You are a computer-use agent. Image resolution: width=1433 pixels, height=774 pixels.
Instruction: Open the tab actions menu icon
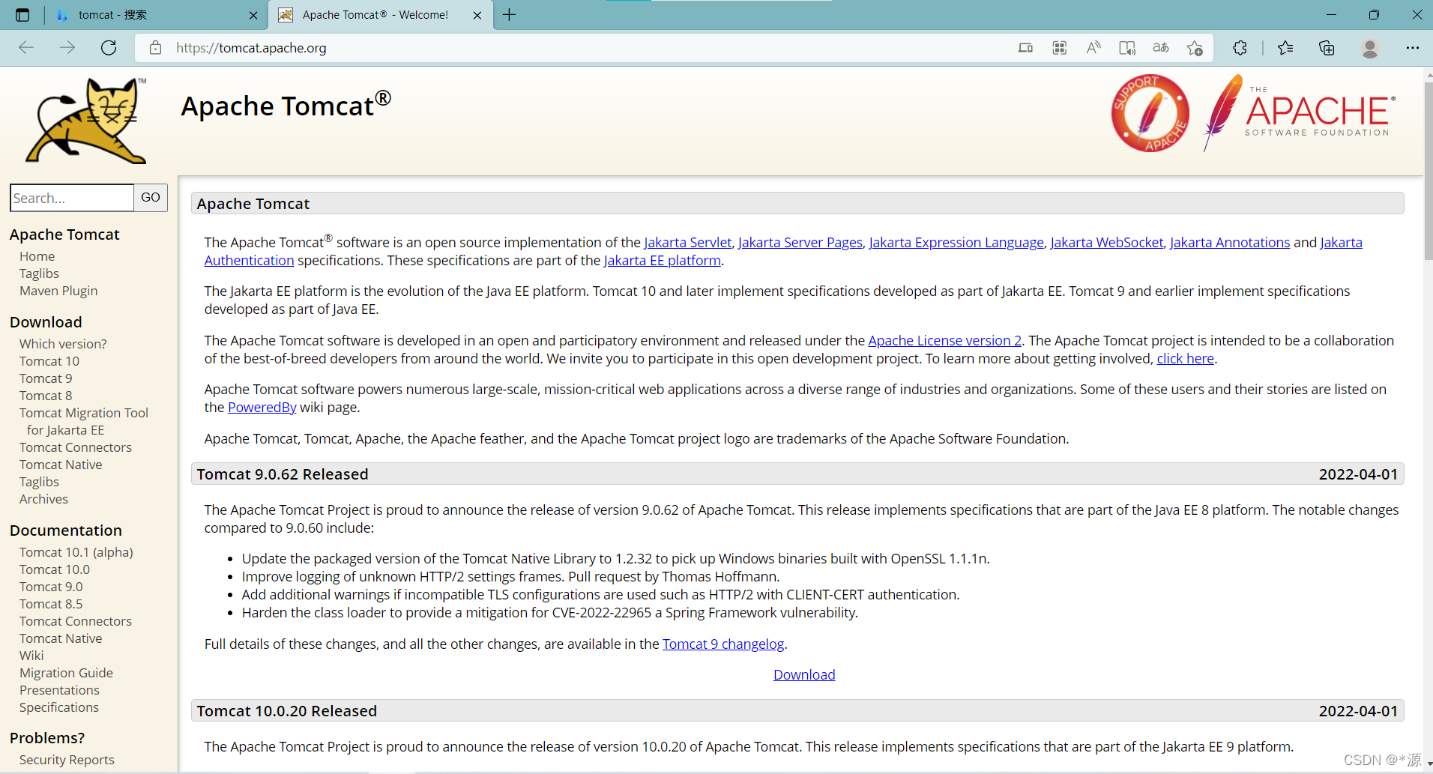22,15
